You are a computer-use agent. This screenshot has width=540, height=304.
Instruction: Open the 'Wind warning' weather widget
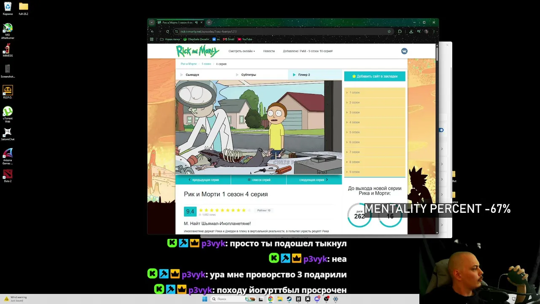click(16, 299)
